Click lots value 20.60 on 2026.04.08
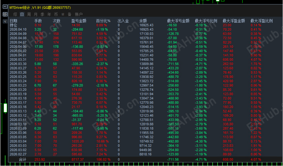Screen dimensions: 283x166 (39, 38)
